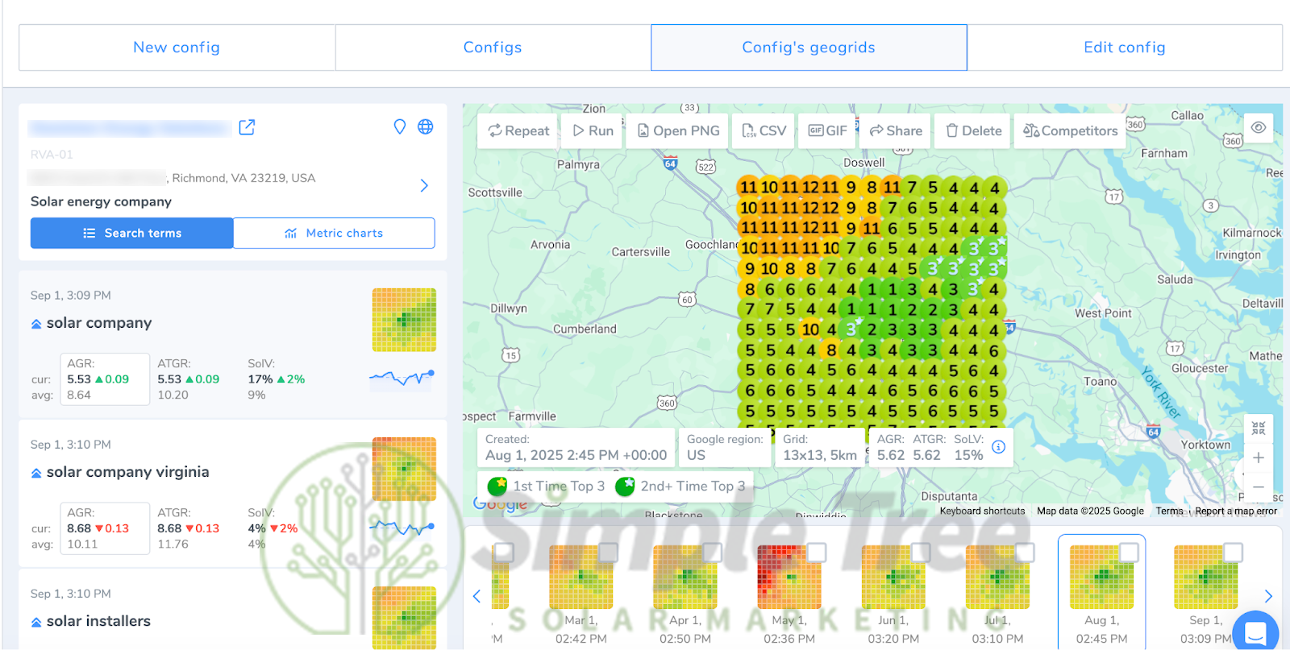Go to next geogrid thumbnails
Viewport: 1290px width, 650px height.
click(1268, 596)
